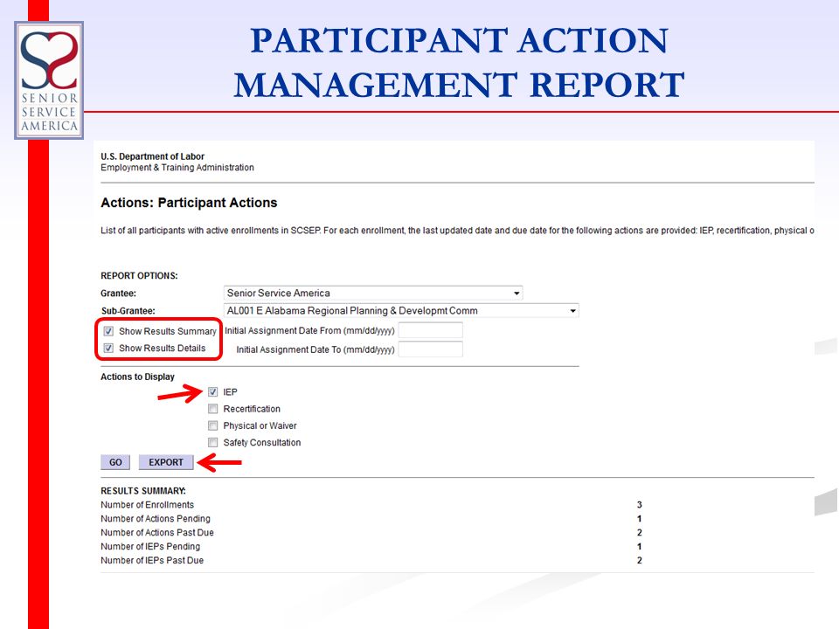Toggle the Show Results Summary checkbox
839x629 pixels.
click(108, 331)
